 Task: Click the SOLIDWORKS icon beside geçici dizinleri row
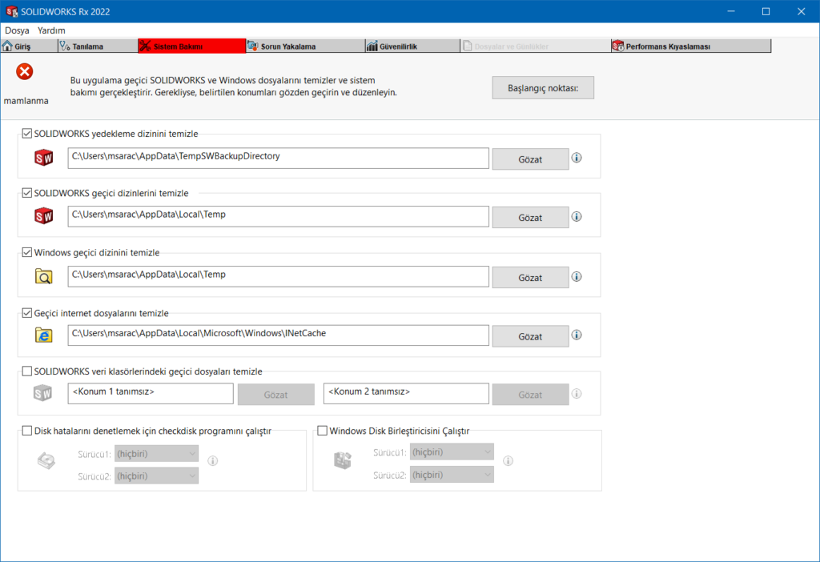pos(42,216)
